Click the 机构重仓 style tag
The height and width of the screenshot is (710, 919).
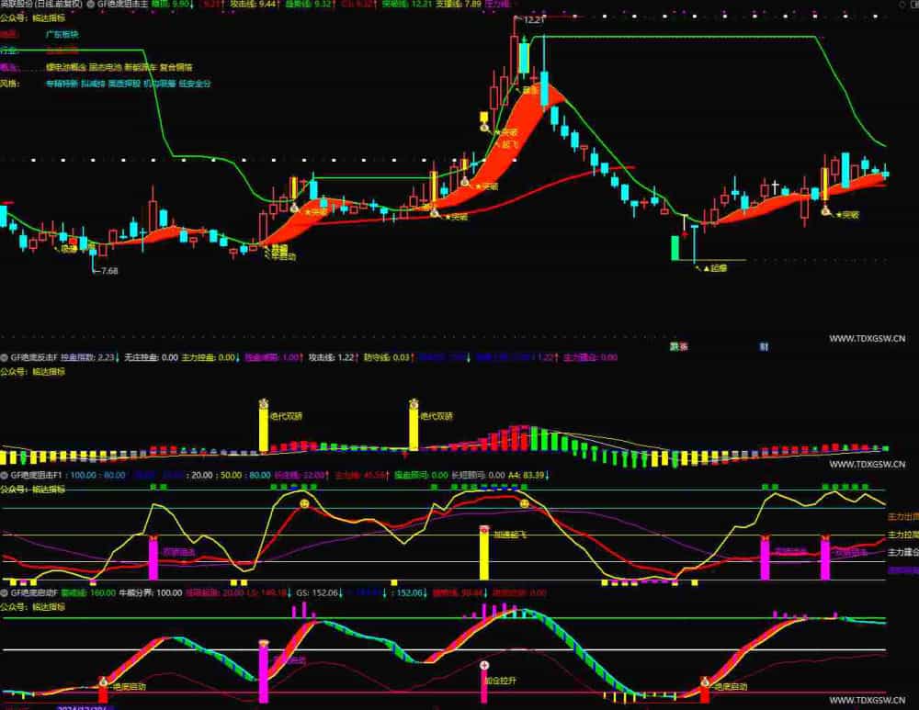point(159,84)
